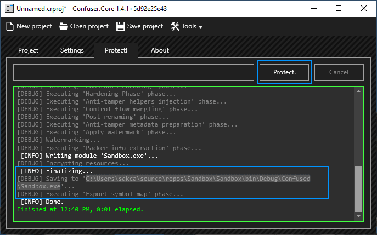Click the log scrollbar thumb

(x=358, y=188)
